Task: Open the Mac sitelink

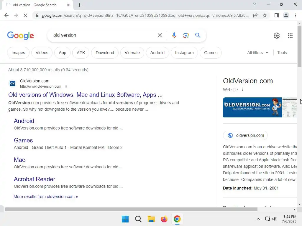Action: (19, 160)
